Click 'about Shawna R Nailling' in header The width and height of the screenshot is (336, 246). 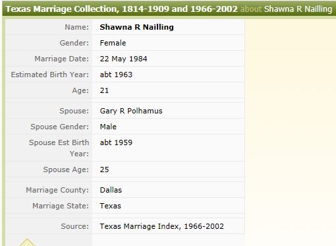coord(286,9)
